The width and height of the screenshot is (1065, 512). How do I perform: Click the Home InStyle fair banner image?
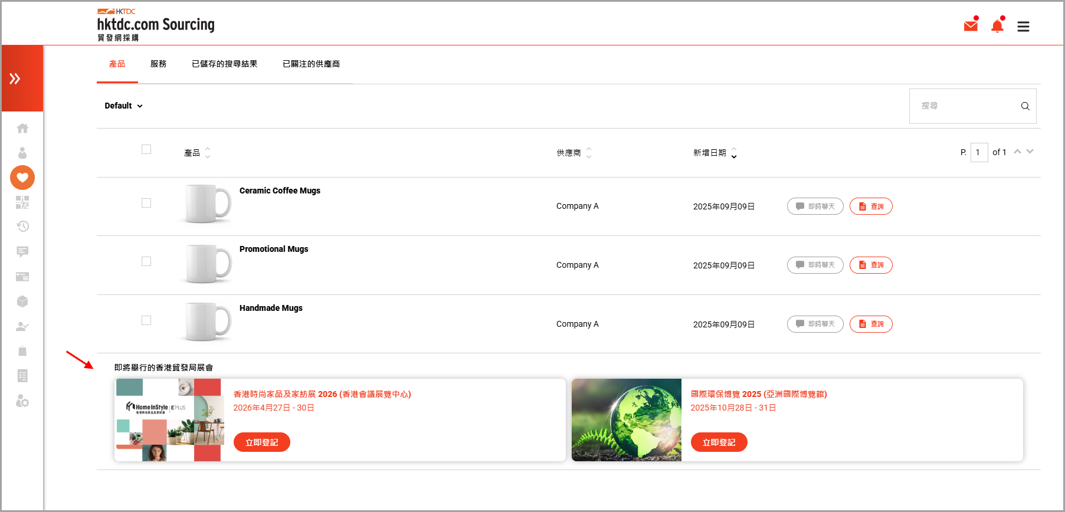[171, 420]
